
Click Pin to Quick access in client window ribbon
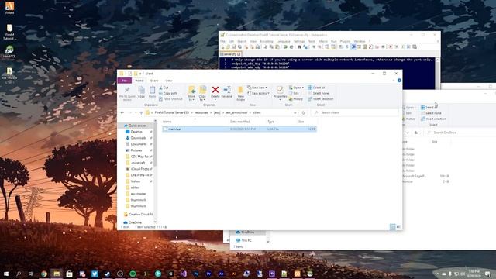127,93
